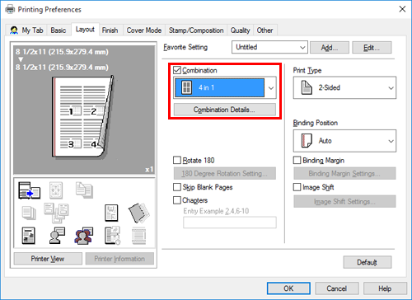Switch to the Finish tab

coord(110,30)
